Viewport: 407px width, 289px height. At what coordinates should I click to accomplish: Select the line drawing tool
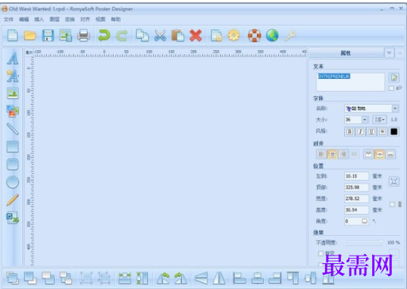(x=12, y=129)
